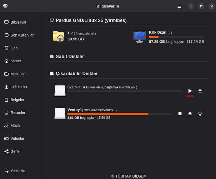Eject the 32Gb removable disk
This screenshot has width=216, height=179.
point(200,91)
